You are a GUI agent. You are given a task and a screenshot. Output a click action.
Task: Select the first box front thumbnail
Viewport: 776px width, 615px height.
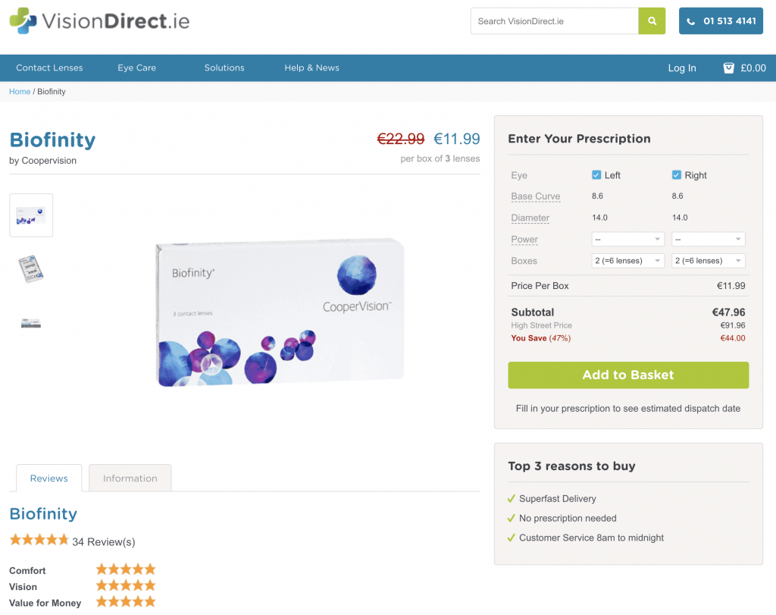[x=31, y=215]
